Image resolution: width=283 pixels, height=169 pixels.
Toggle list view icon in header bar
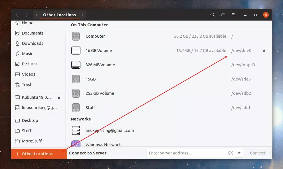click(223, 15)
